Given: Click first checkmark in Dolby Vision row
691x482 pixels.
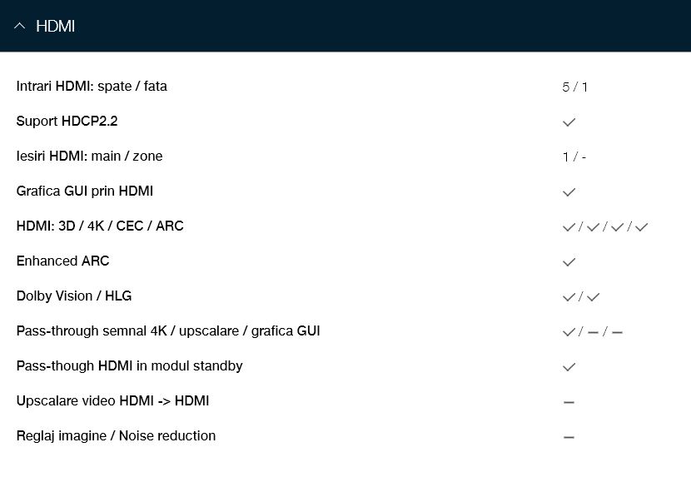Looking at the screenshot, I should (569, 297).
